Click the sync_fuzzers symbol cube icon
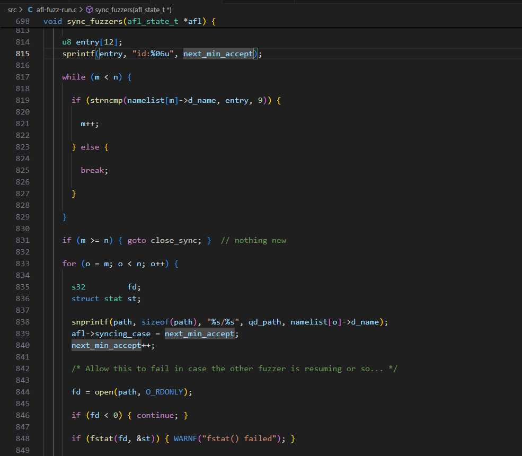 click(x=89, y=10)
